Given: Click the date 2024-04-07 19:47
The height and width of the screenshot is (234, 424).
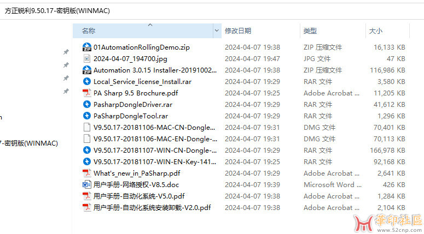Looking at the screenshot, I should (252, 58).
